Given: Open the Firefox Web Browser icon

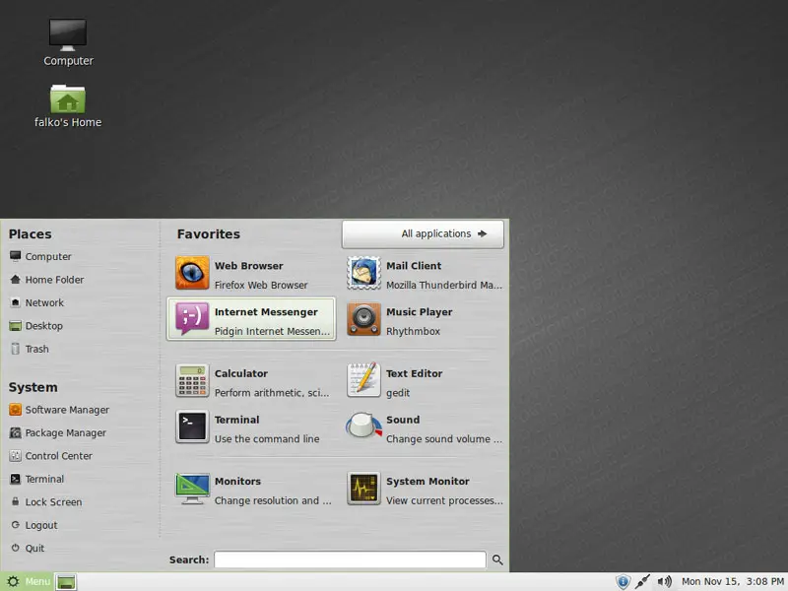Looking at the screenshot, I should tap(192, 273).
